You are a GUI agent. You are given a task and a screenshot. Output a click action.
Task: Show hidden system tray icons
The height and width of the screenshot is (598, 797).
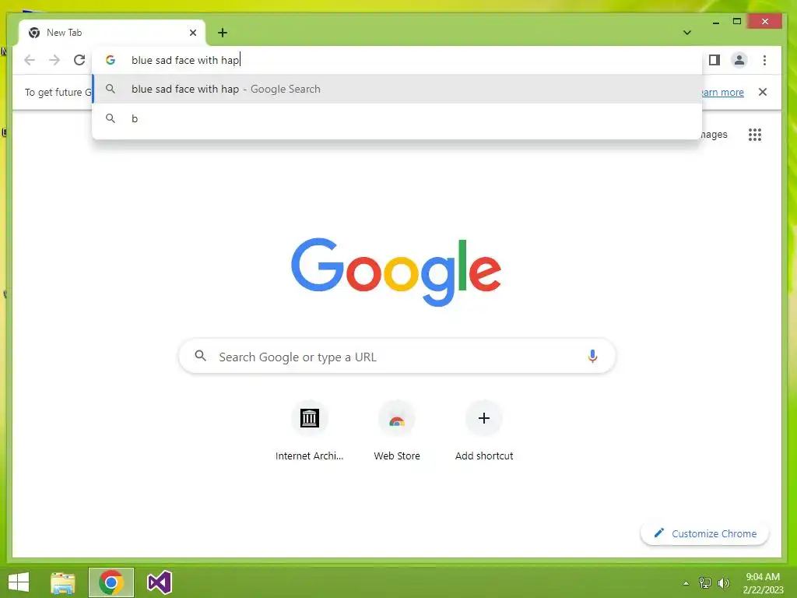686,583
